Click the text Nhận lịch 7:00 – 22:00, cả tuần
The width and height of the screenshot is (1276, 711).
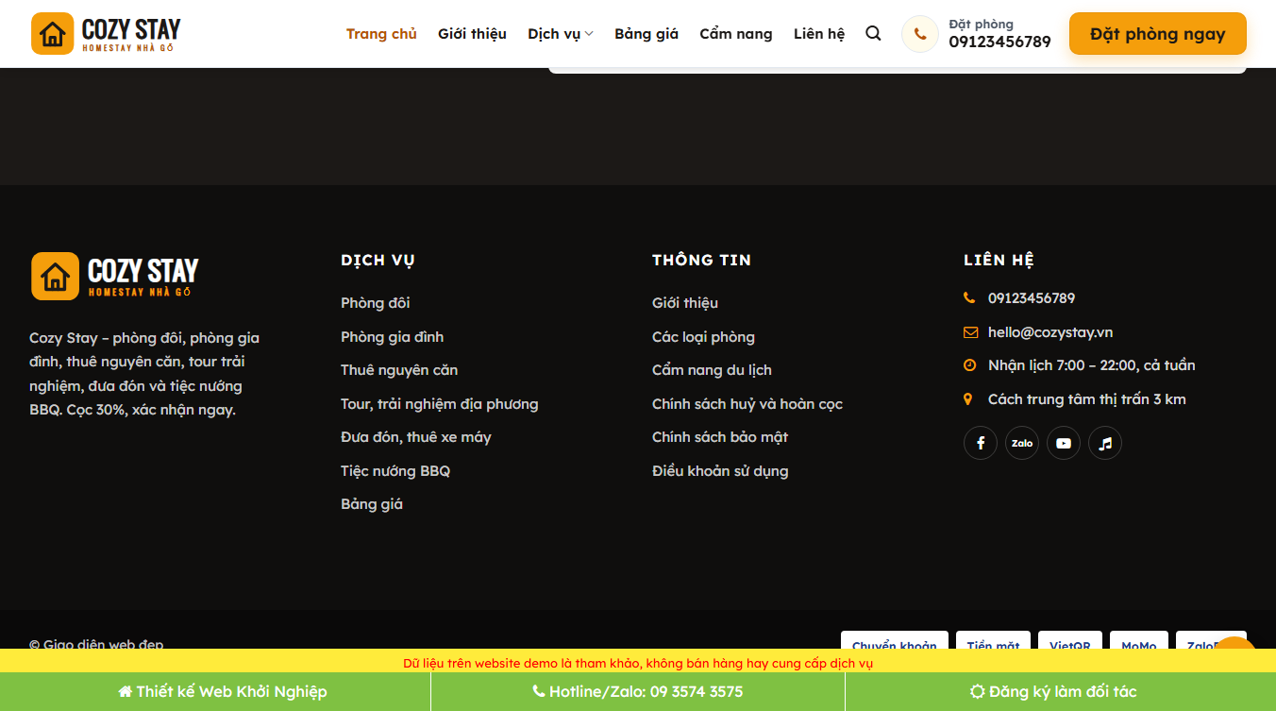point(1092,365)
